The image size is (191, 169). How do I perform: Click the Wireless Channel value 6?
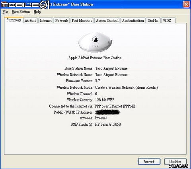pos(96,94)
